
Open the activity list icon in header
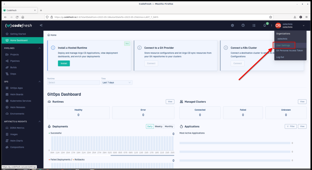pos(254,26)
